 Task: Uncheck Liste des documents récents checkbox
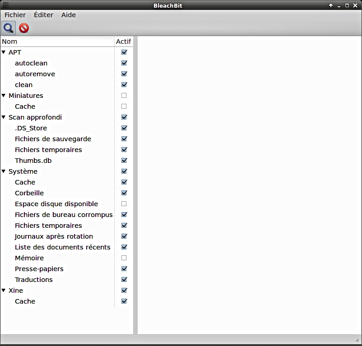pyautogui.click(x=124, y=247)
